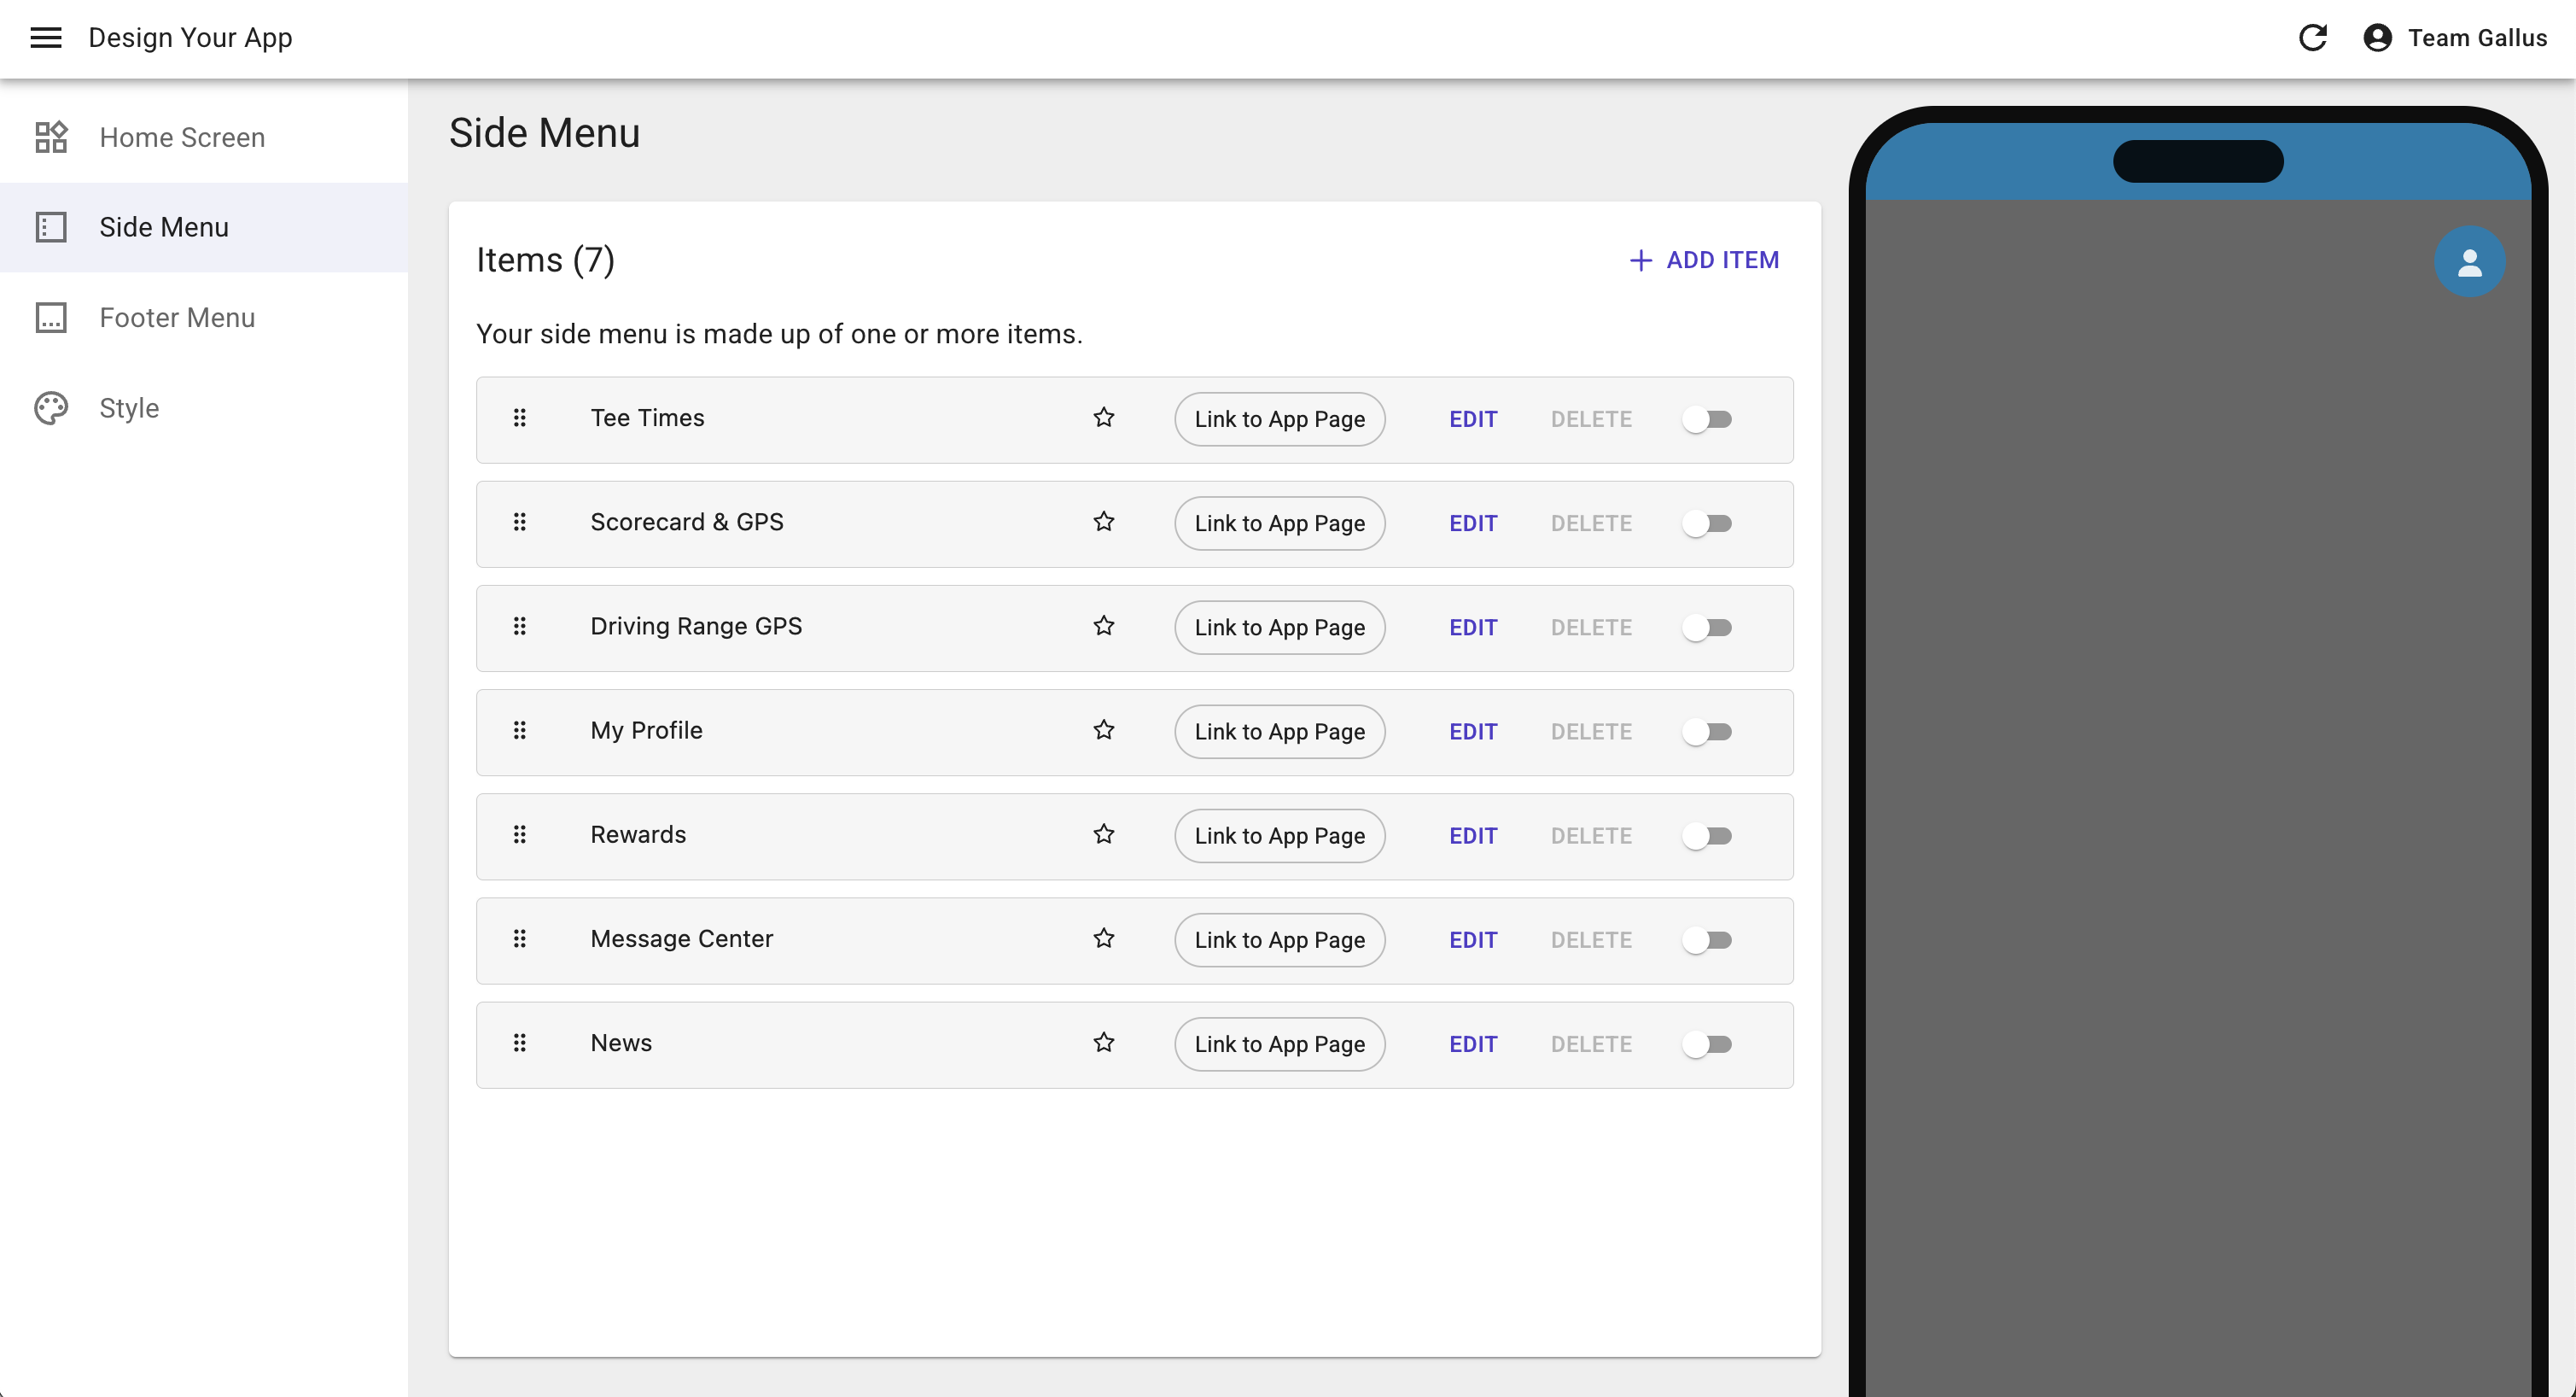2576x1397 pixels.
Task: Open Home Screen section in sidebar
Action: pyautogui.click(x=182, y=137)
